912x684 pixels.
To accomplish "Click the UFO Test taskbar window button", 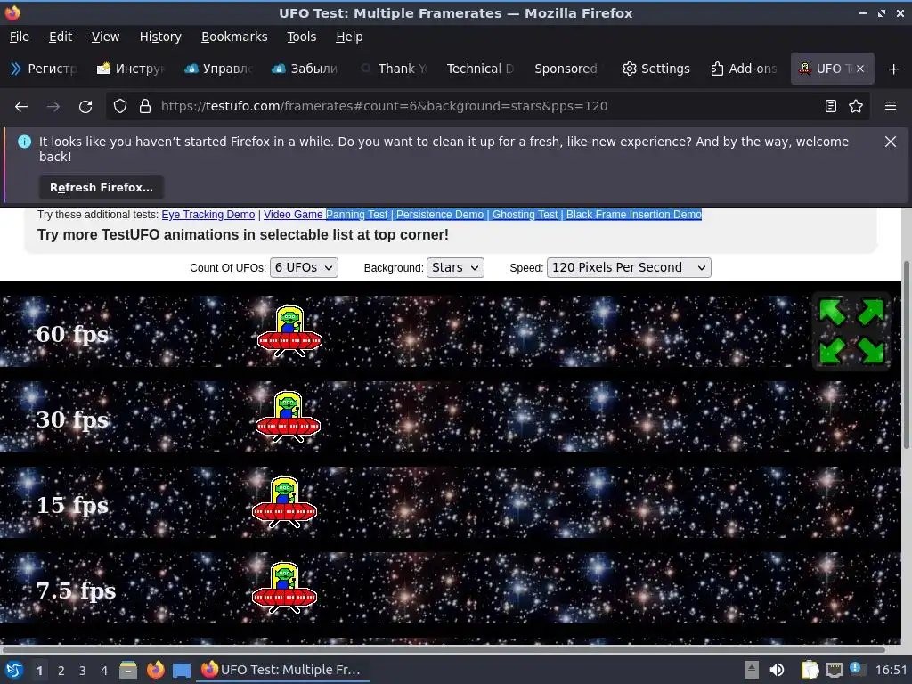I will pyautogui.click(x=282, y=670).
